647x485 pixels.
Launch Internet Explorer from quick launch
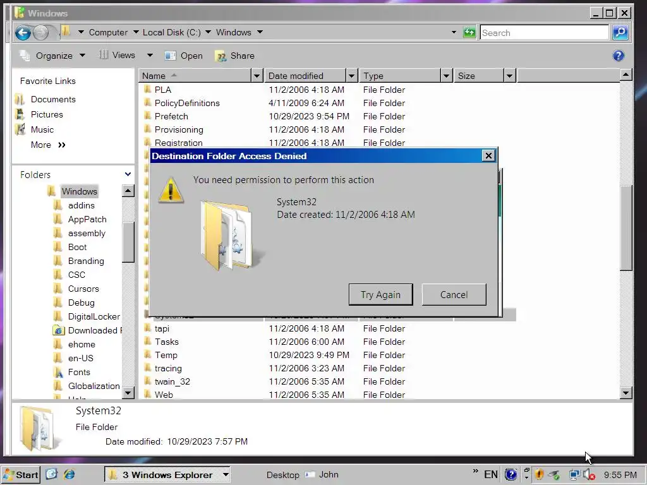(70, 474)
